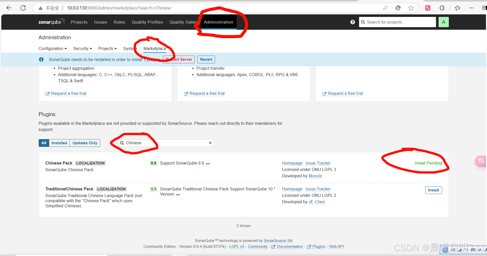Click the browser back arrow

[x=9, y=8]
